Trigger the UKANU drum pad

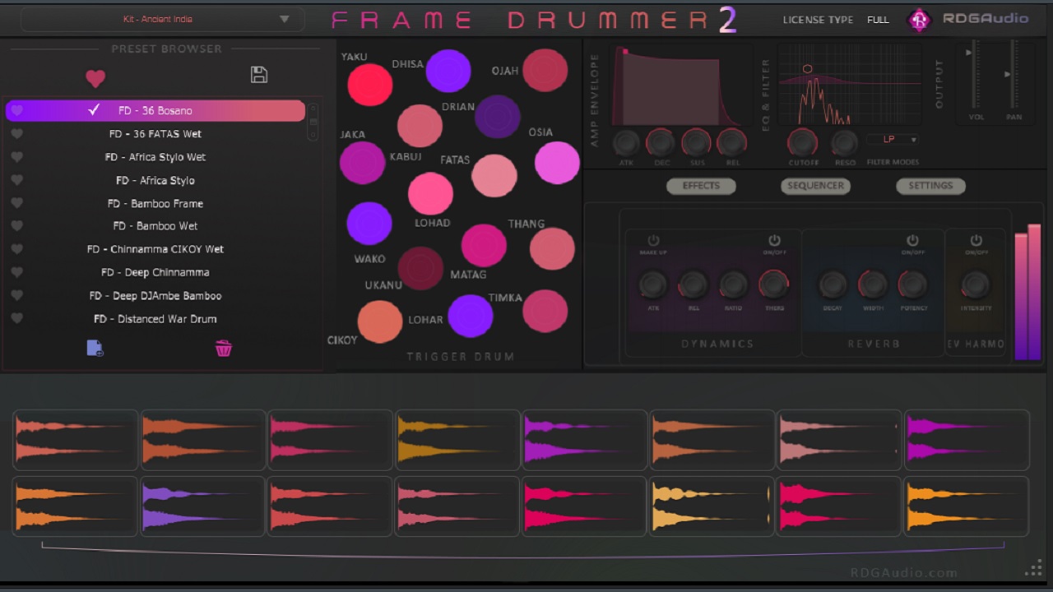pyautogui.click(x=420, y=268)
